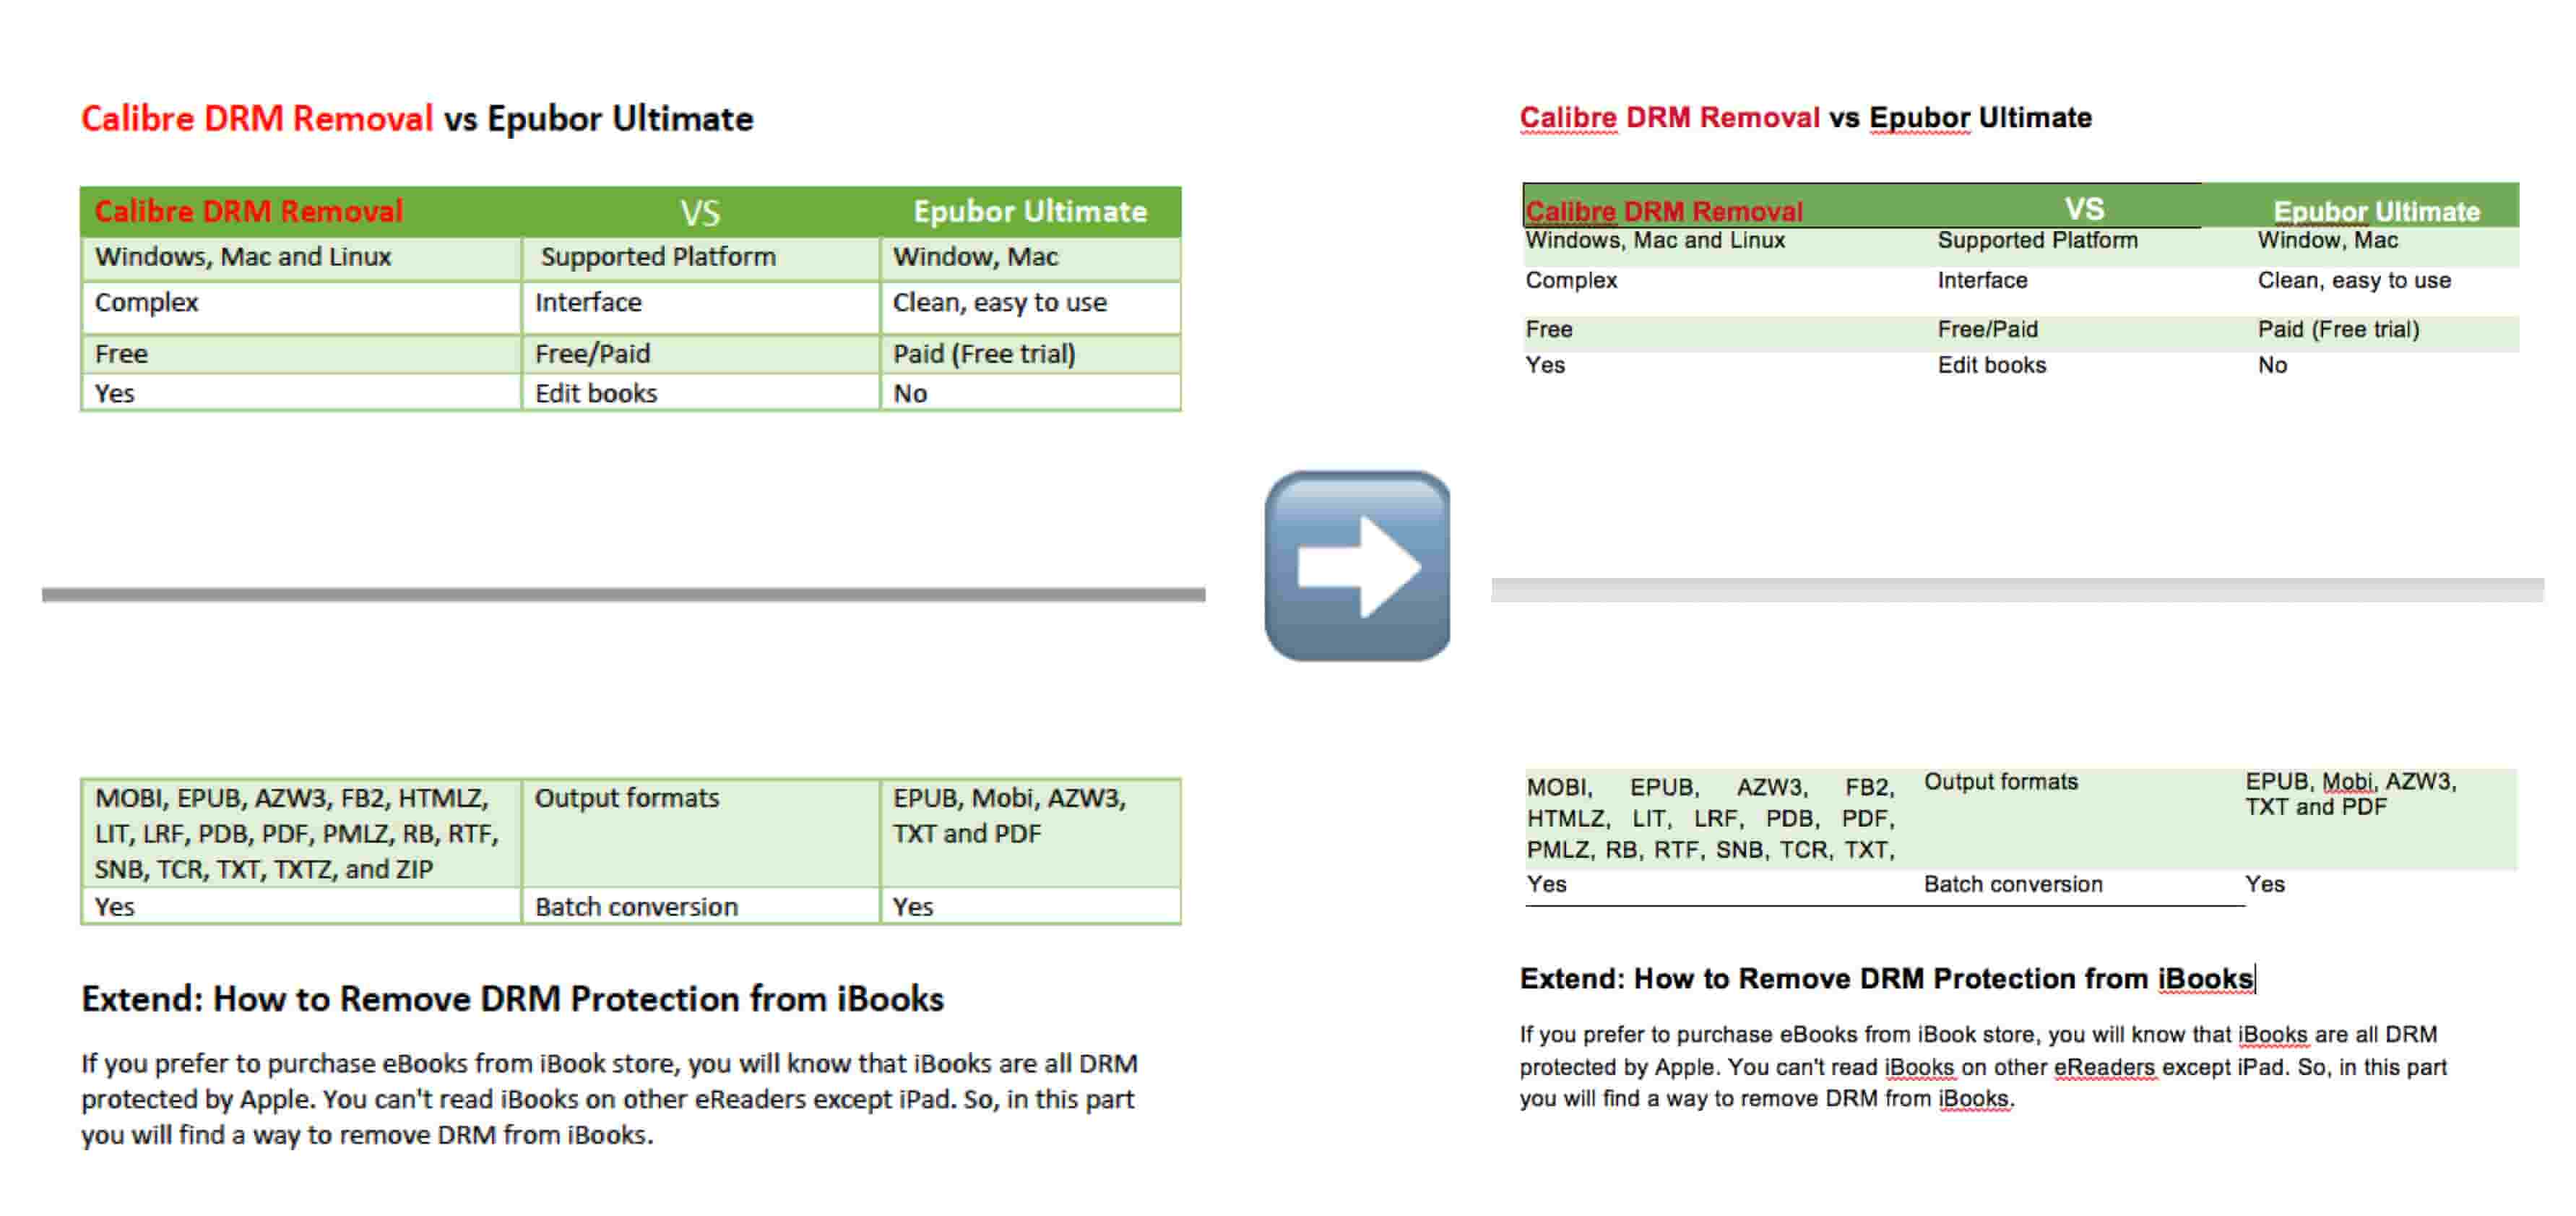Click right table cell 'Windows, Mac and Linux'
2576x1216 pixels.
(1655, 240)
